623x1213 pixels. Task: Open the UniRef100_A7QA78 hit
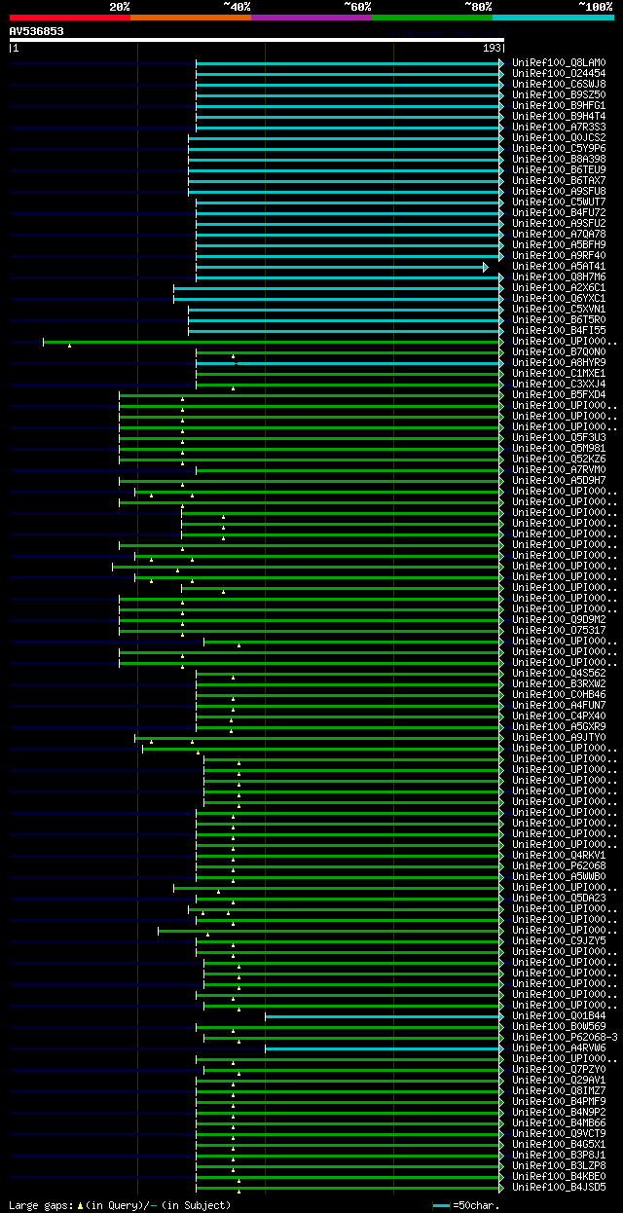559,234
